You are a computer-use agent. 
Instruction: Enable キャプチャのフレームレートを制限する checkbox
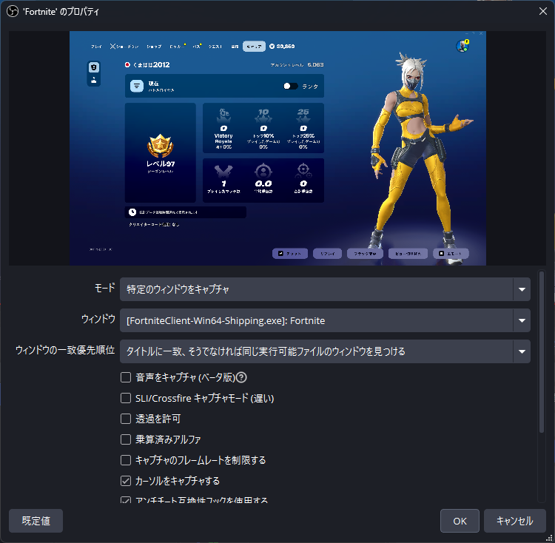pos(126,460)
